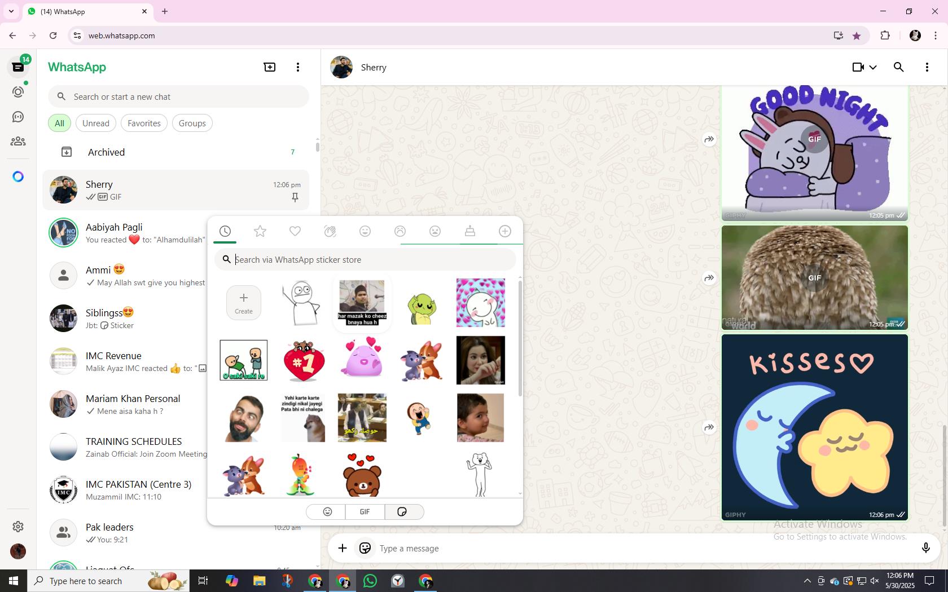Open WhatsApp settings gear icon
This screenshot has width=948, height=592.
(x=18, y=527)
